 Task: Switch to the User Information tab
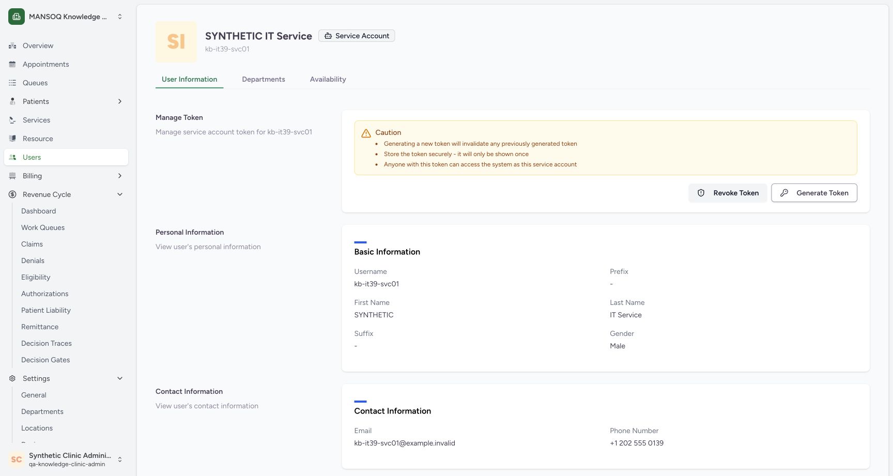(189, 79)
